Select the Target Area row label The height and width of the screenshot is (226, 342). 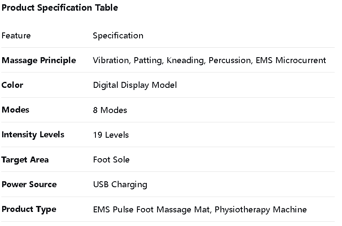(x=25, y=159)
